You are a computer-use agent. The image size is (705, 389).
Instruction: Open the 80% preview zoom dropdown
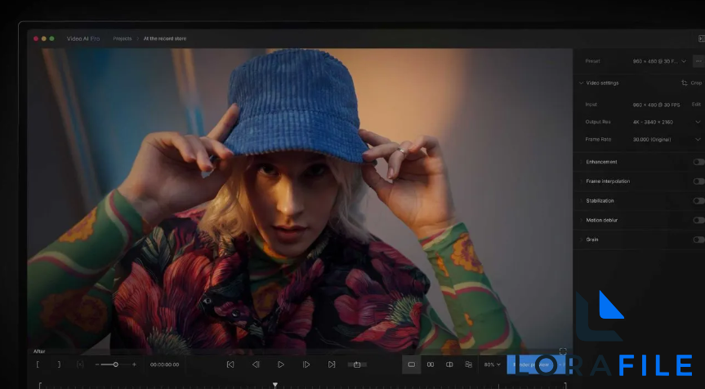[493, 364]
